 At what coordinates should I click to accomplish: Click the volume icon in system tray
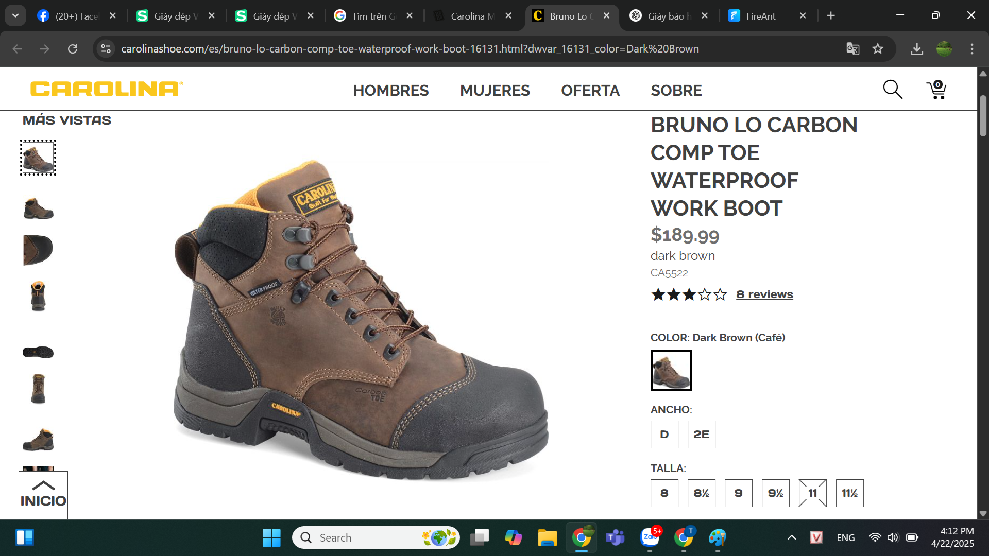pos(893,537)
